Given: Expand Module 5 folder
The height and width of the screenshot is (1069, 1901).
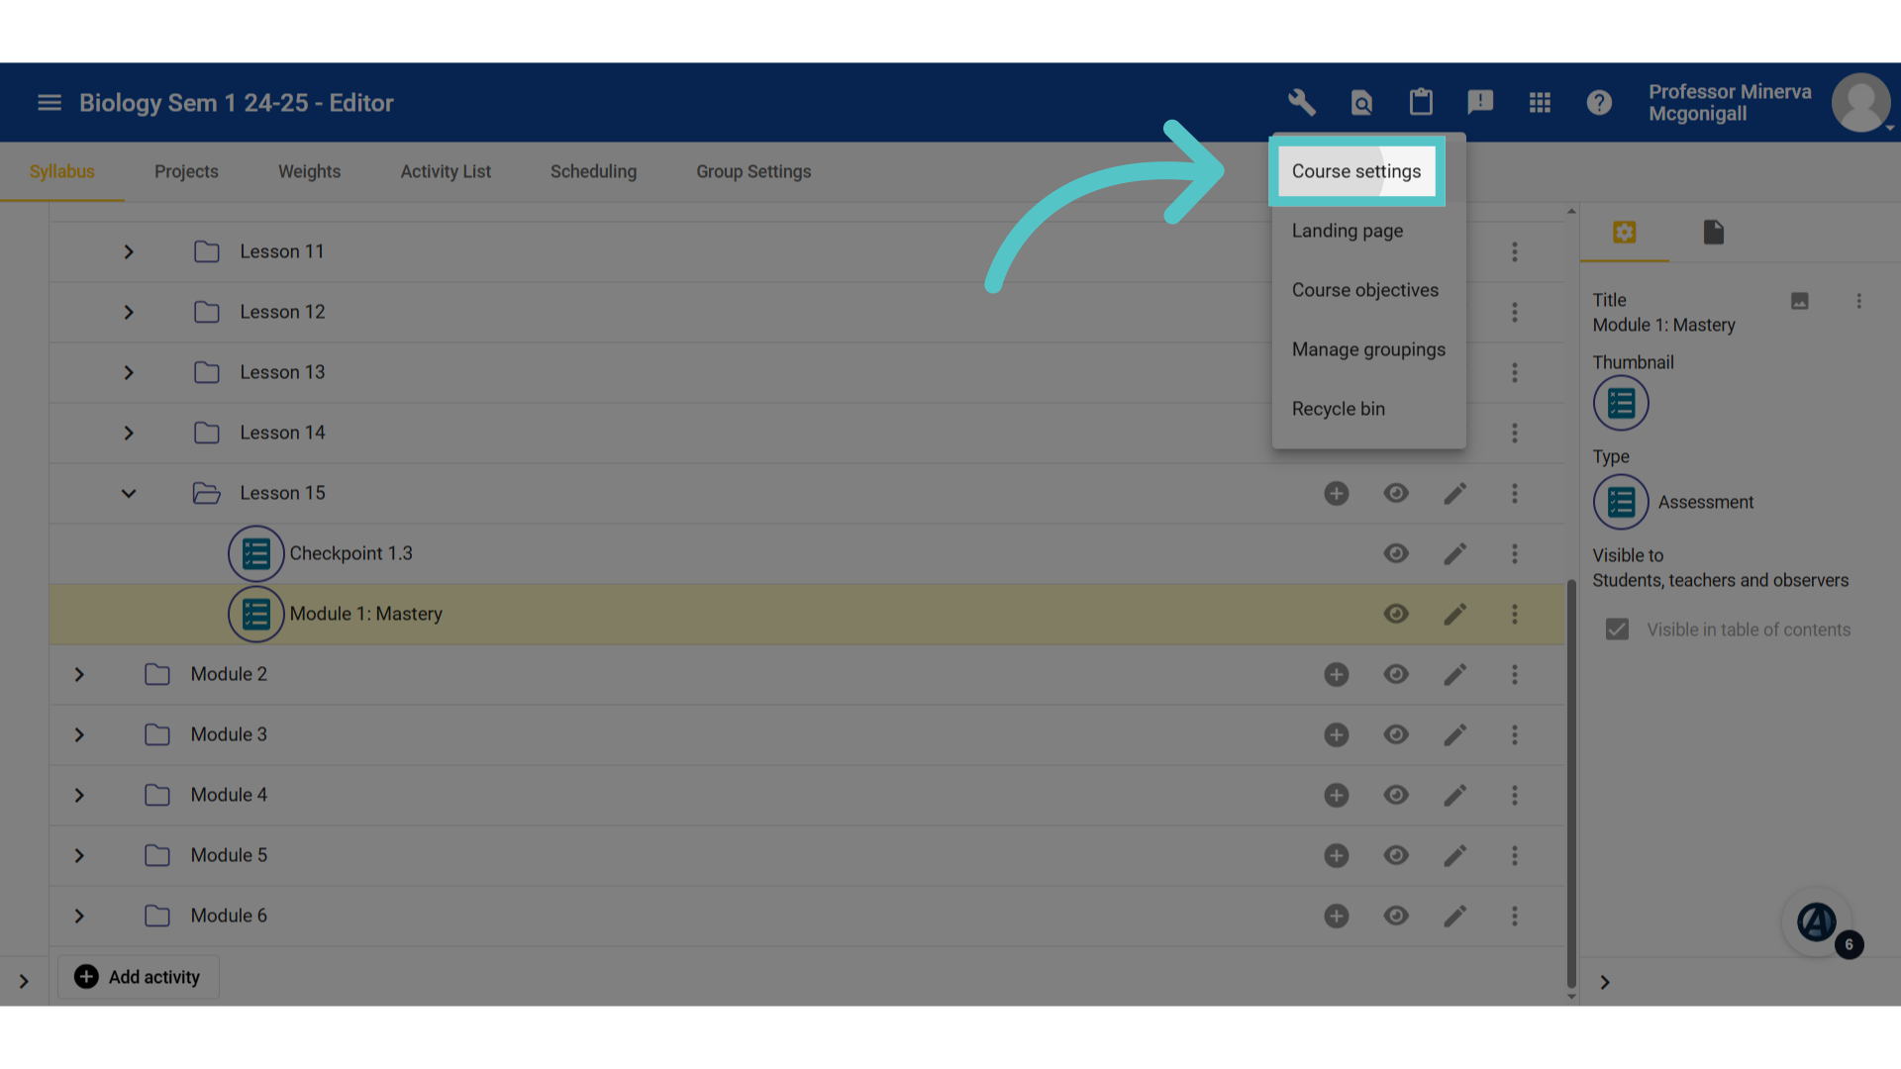Looking at the screenshot, I should coord(79,855).
